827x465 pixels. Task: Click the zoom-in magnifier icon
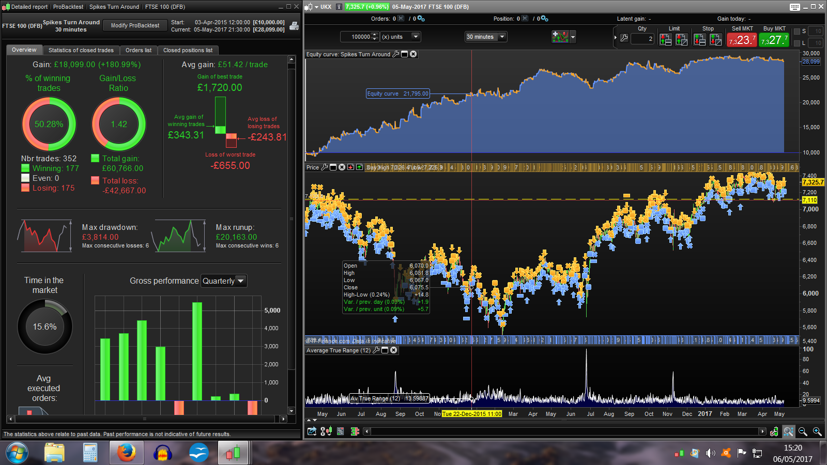click(817, 431)
